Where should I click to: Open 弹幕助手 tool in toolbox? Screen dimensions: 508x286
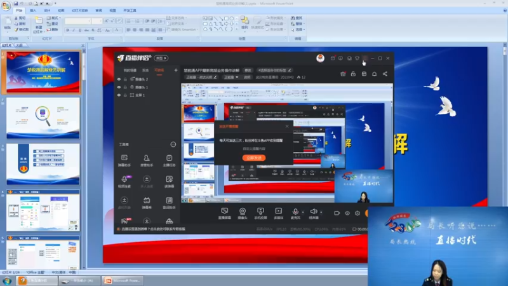tap(124, 161)
